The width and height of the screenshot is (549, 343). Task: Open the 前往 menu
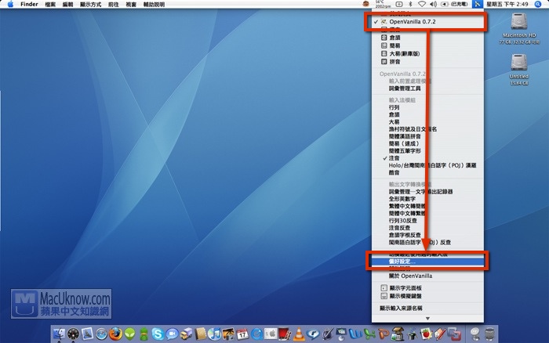pos(113,4)
